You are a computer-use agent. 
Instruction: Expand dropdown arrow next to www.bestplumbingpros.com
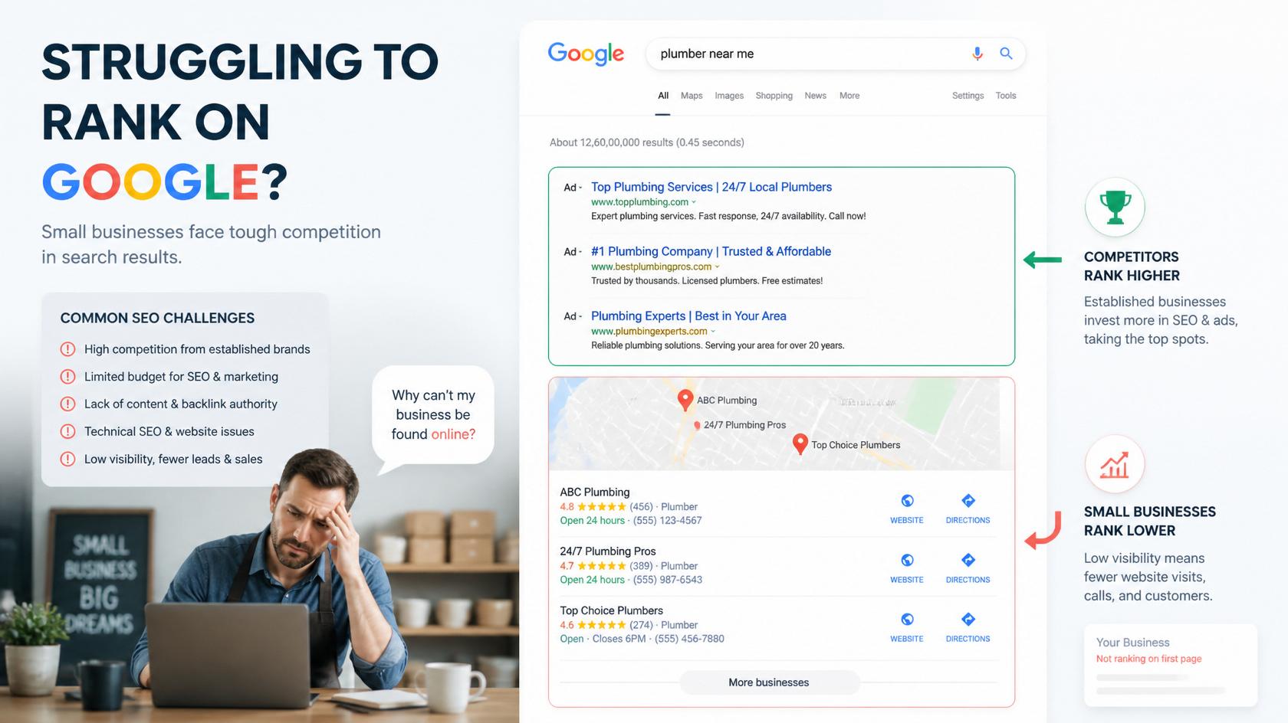pos(718,267)
